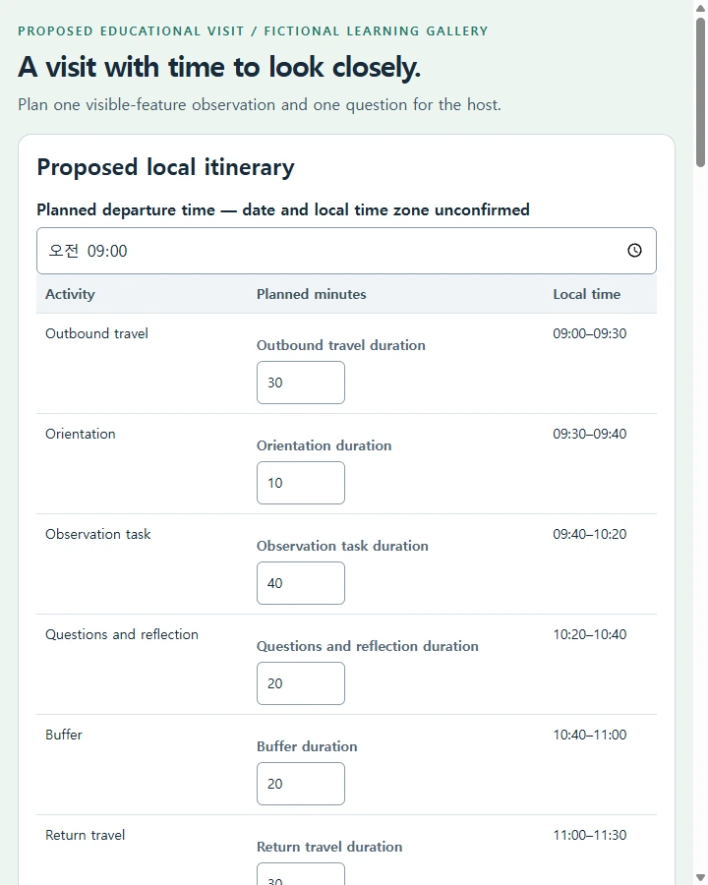Click the 10:20–10:40 local time

[589, 634]
